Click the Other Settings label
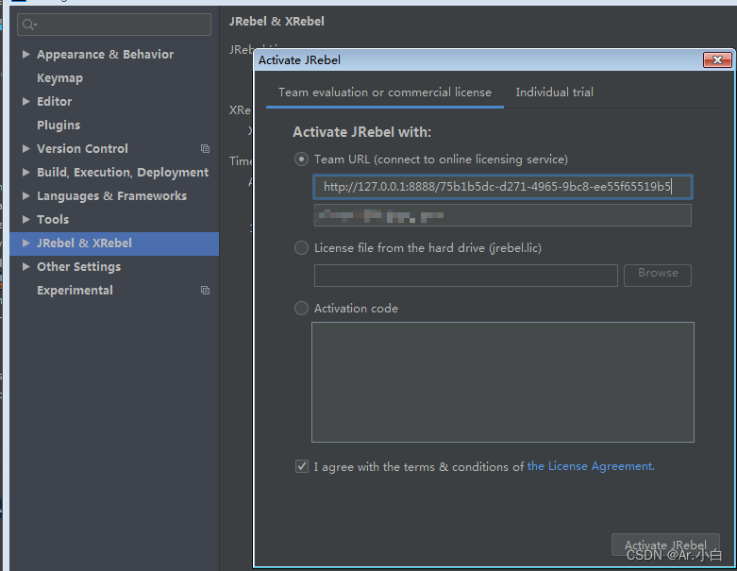The height and width of the screenshot is (571, 737). click(x=78, y=266)
